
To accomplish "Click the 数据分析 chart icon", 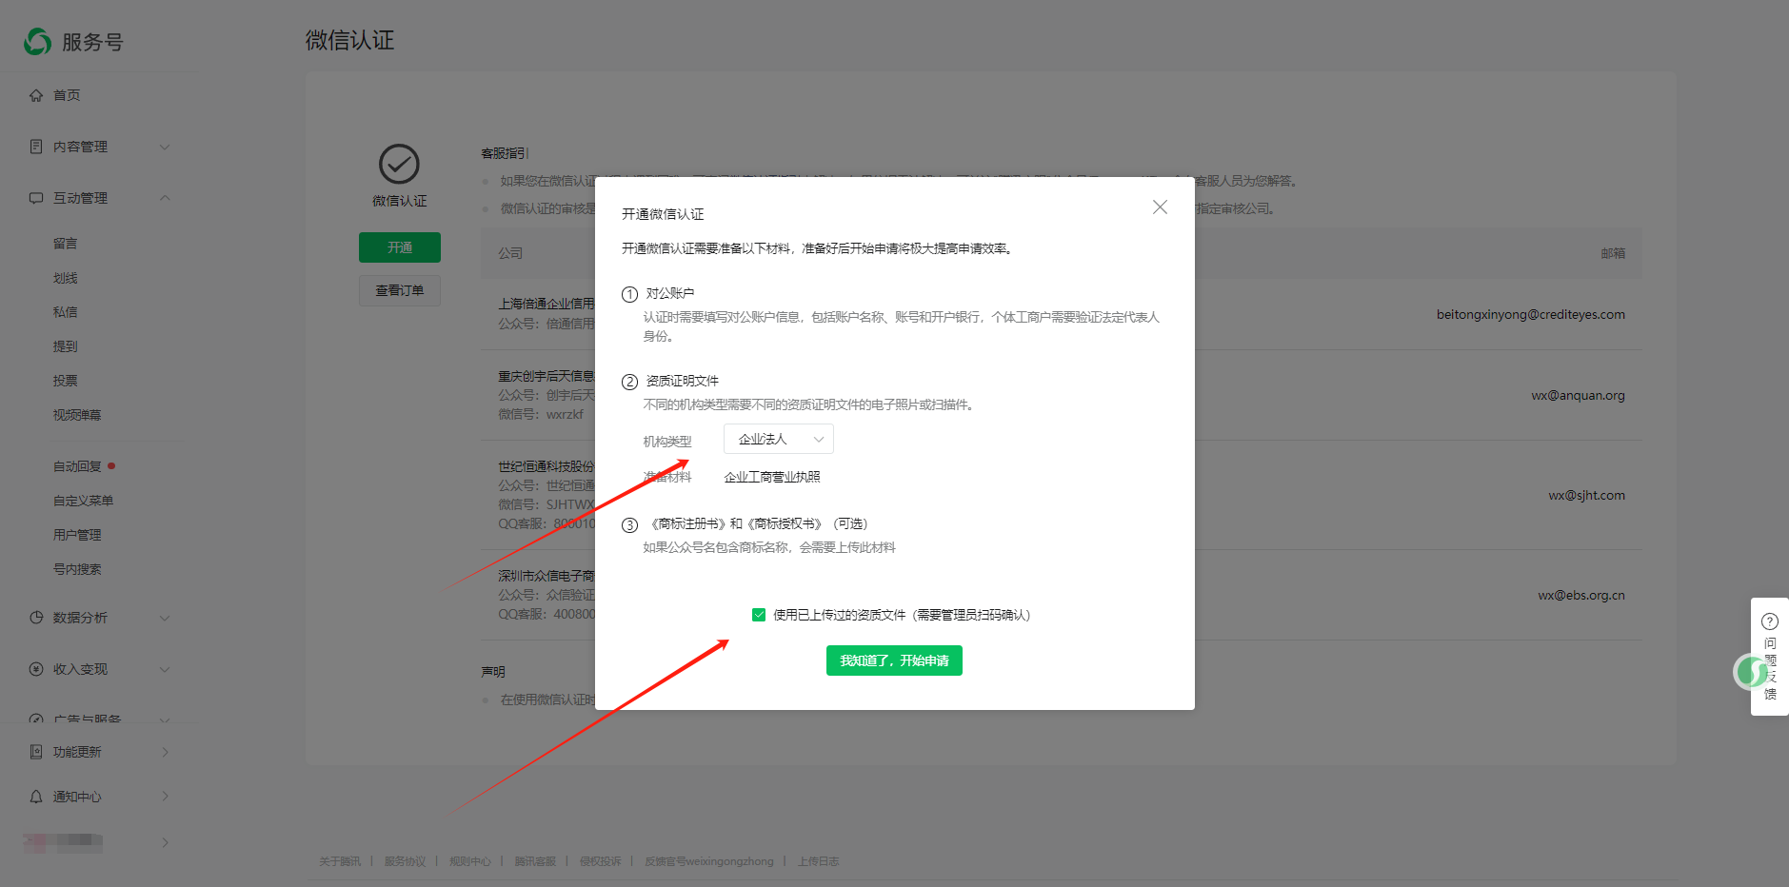I will [x=36, y=618].
